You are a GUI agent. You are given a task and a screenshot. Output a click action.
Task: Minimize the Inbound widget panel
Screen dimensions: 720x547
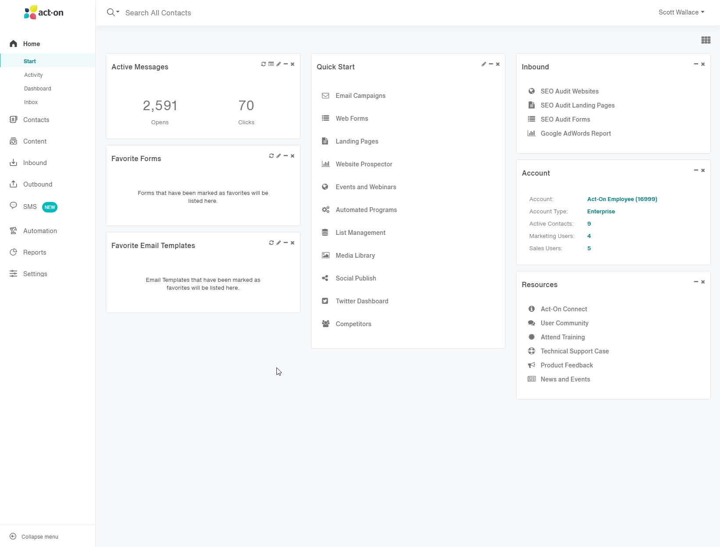click(x=696, y=64)
